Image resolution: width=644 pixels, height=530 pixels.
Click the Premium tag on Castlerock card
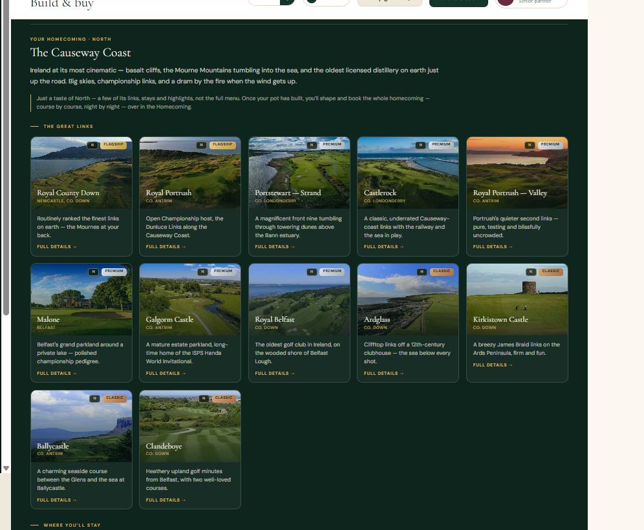(441, 145)
